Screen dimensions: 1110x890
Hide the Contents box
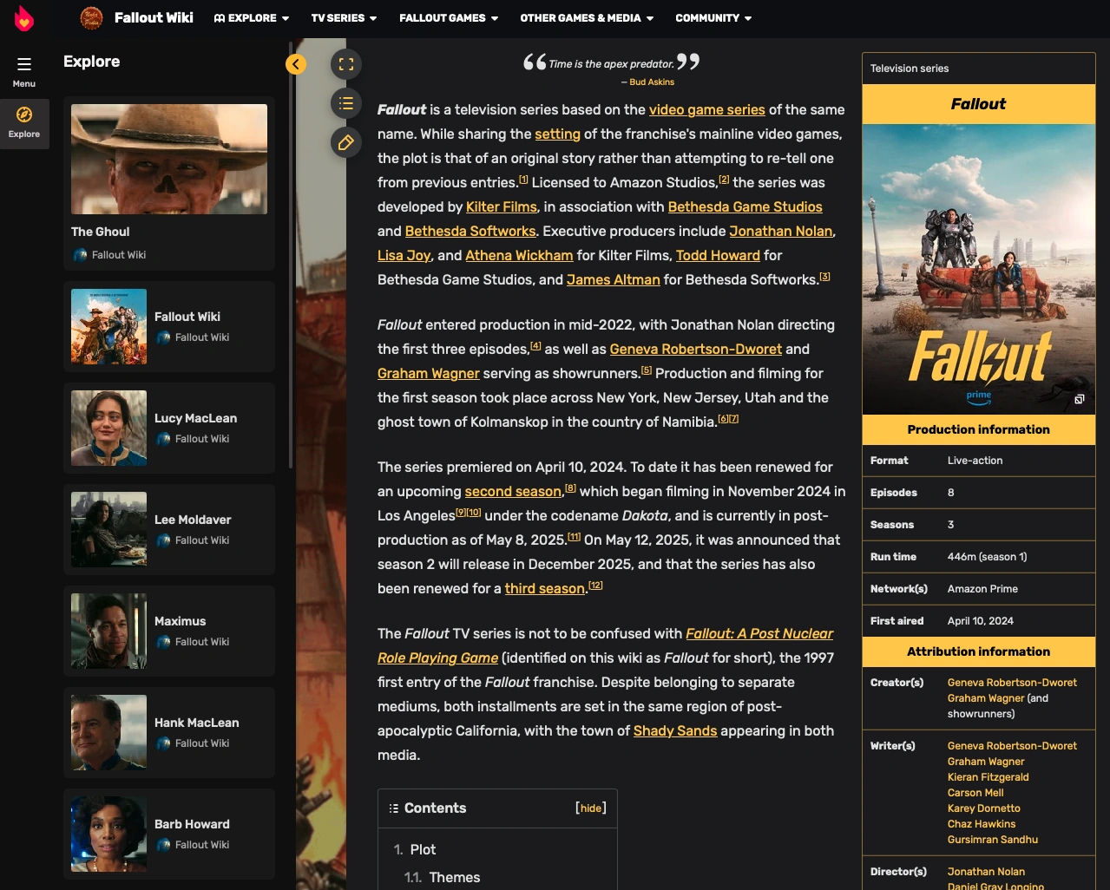(591, 808)
